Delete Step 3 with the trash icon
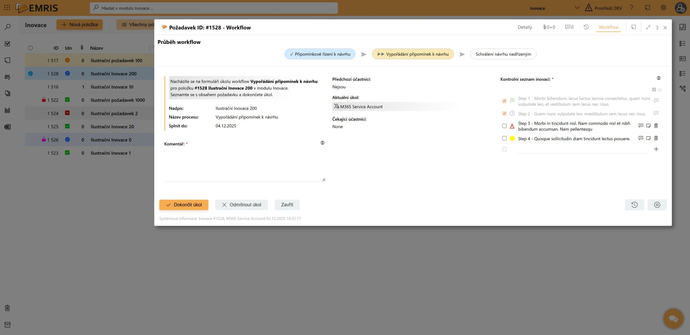 656,125
